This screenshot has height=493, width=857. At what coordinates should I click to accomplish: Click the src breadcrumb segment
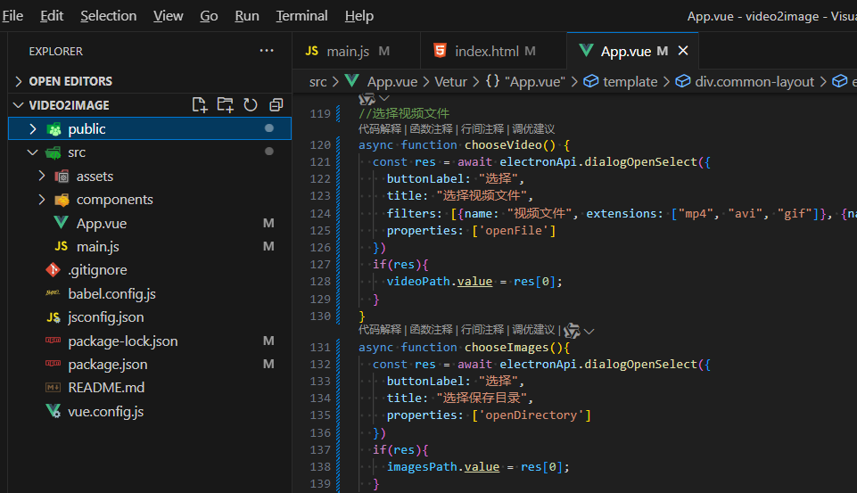pyautogui.click(x=317, y=81)
